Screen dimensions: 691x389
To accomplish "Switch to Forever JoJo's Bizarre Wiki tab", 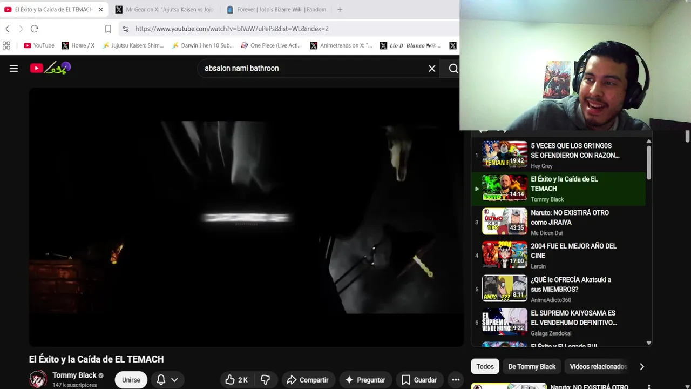I will pos(276,10).
